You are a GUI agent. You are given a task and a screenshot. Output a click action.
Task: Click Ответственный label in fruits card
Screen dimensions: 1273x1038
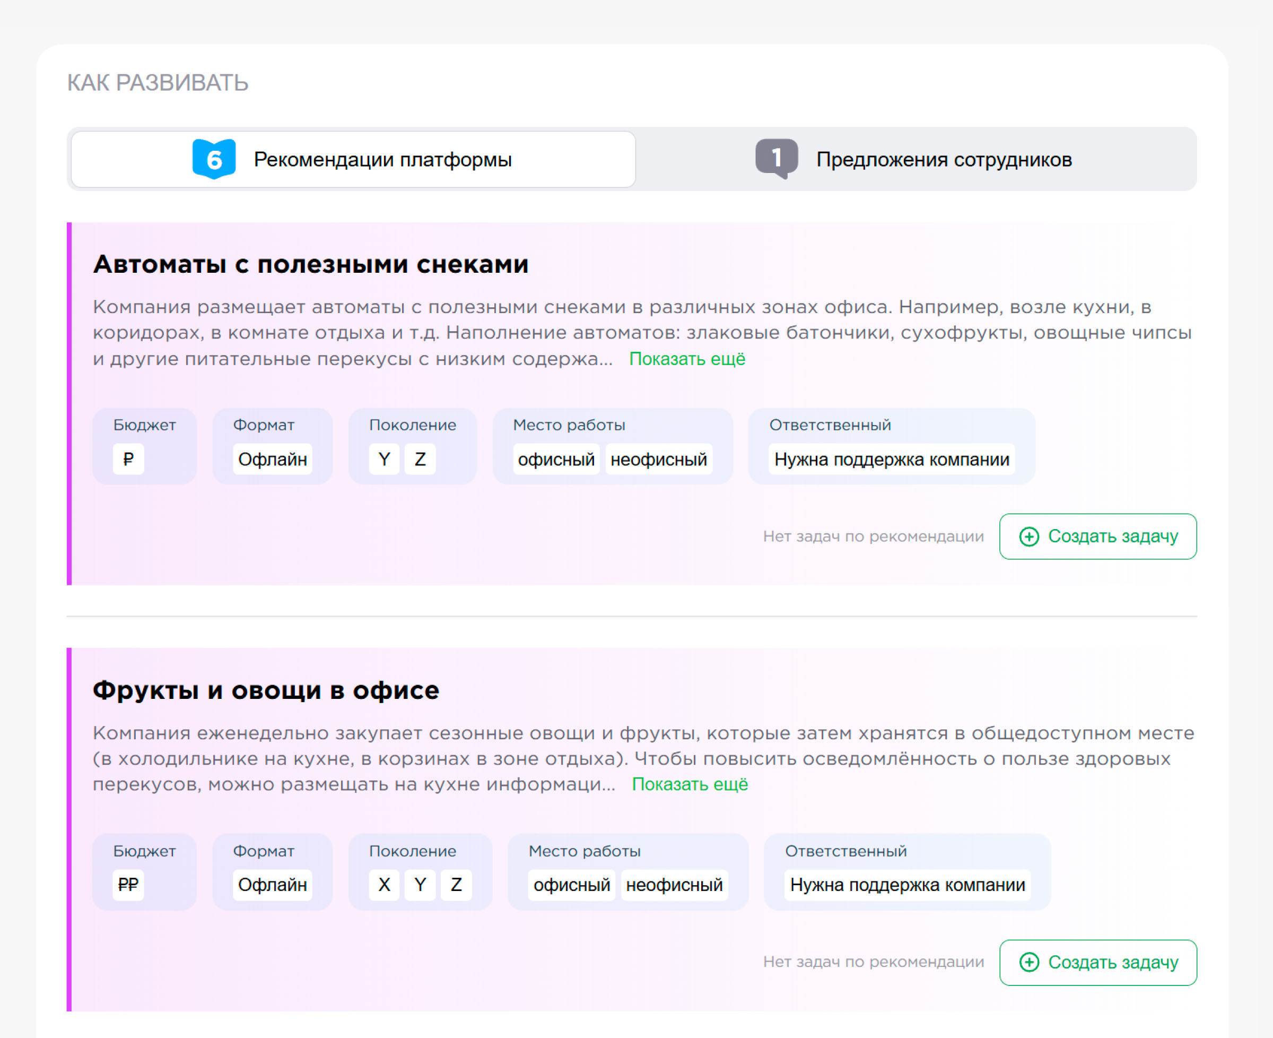pos(845,851)
